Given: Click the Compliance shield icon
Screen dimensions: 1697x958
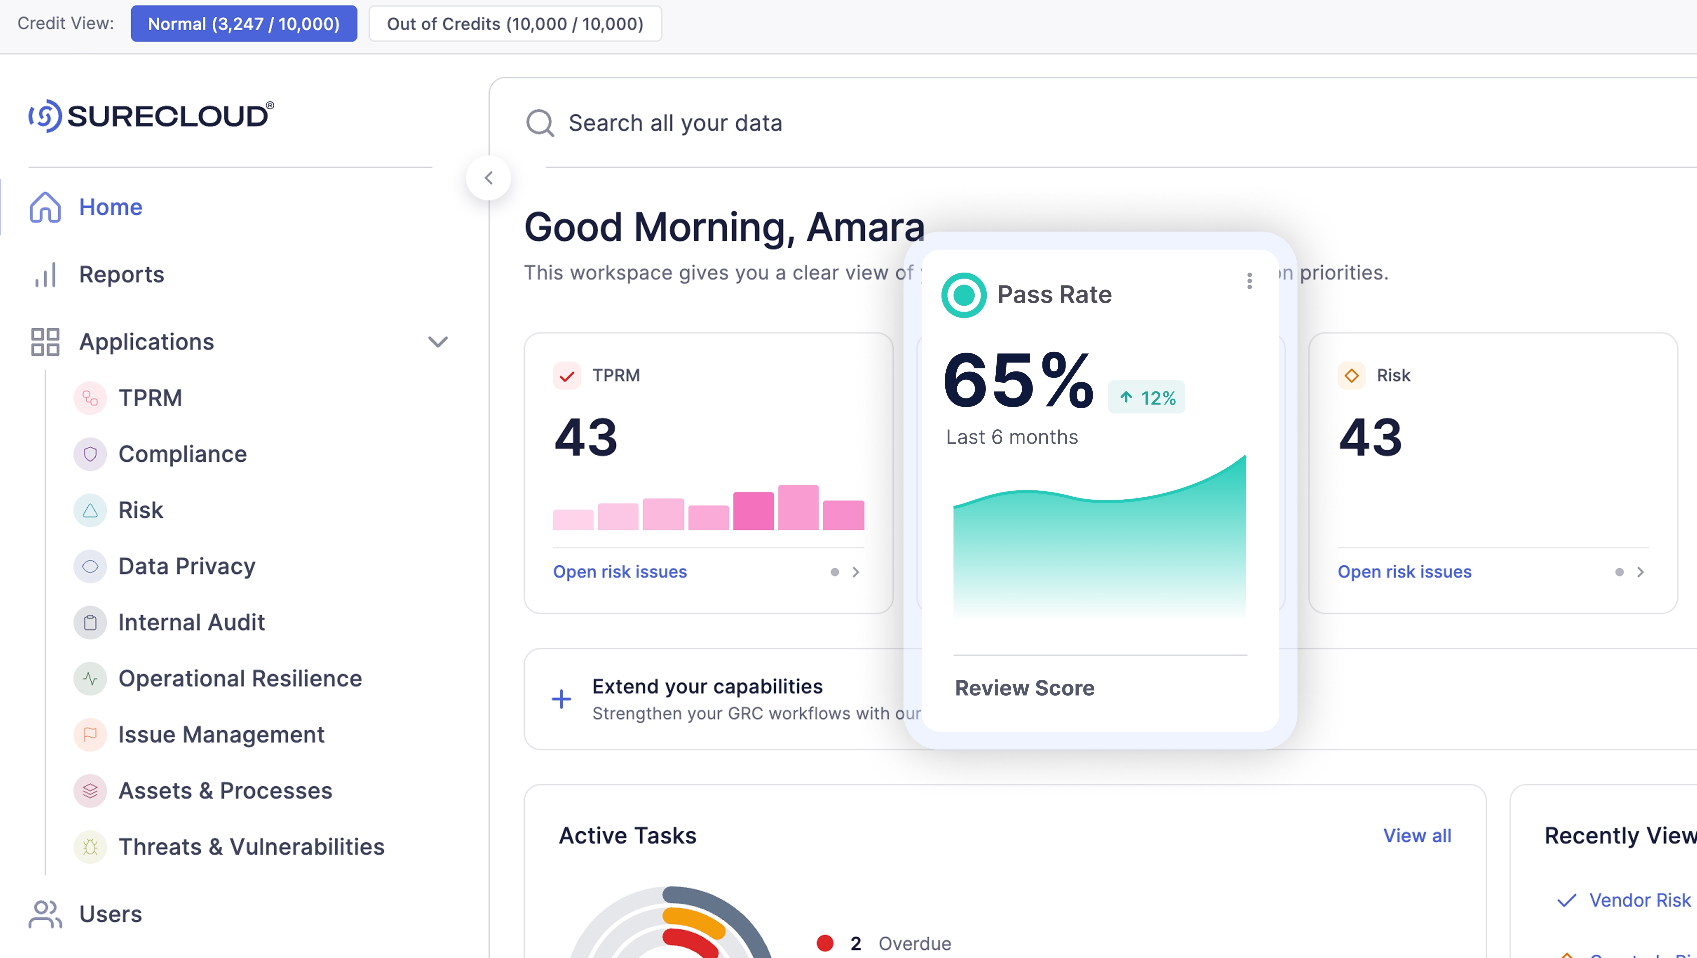Looking at the screenshot, I should (90, 454).
